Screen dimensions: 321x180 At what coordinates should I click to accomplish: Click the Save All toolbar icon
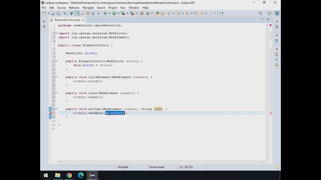click(58, 13)
